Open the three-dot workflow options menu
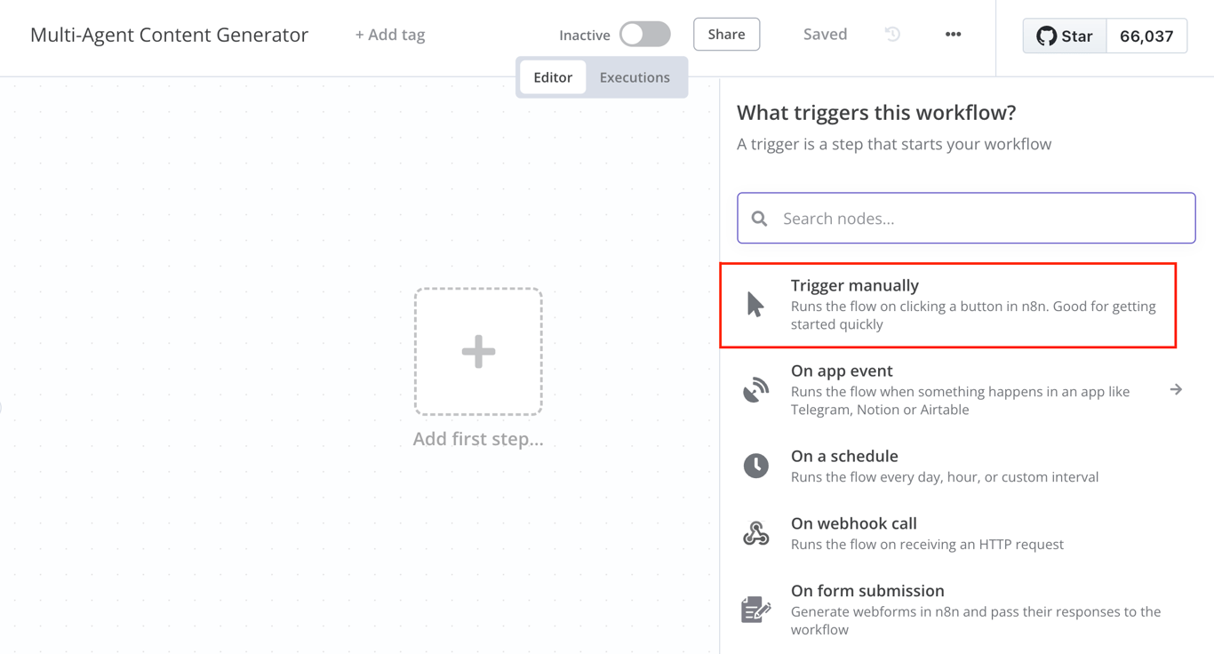This screenshot has width=1214, height=654. tap(953, 34)
